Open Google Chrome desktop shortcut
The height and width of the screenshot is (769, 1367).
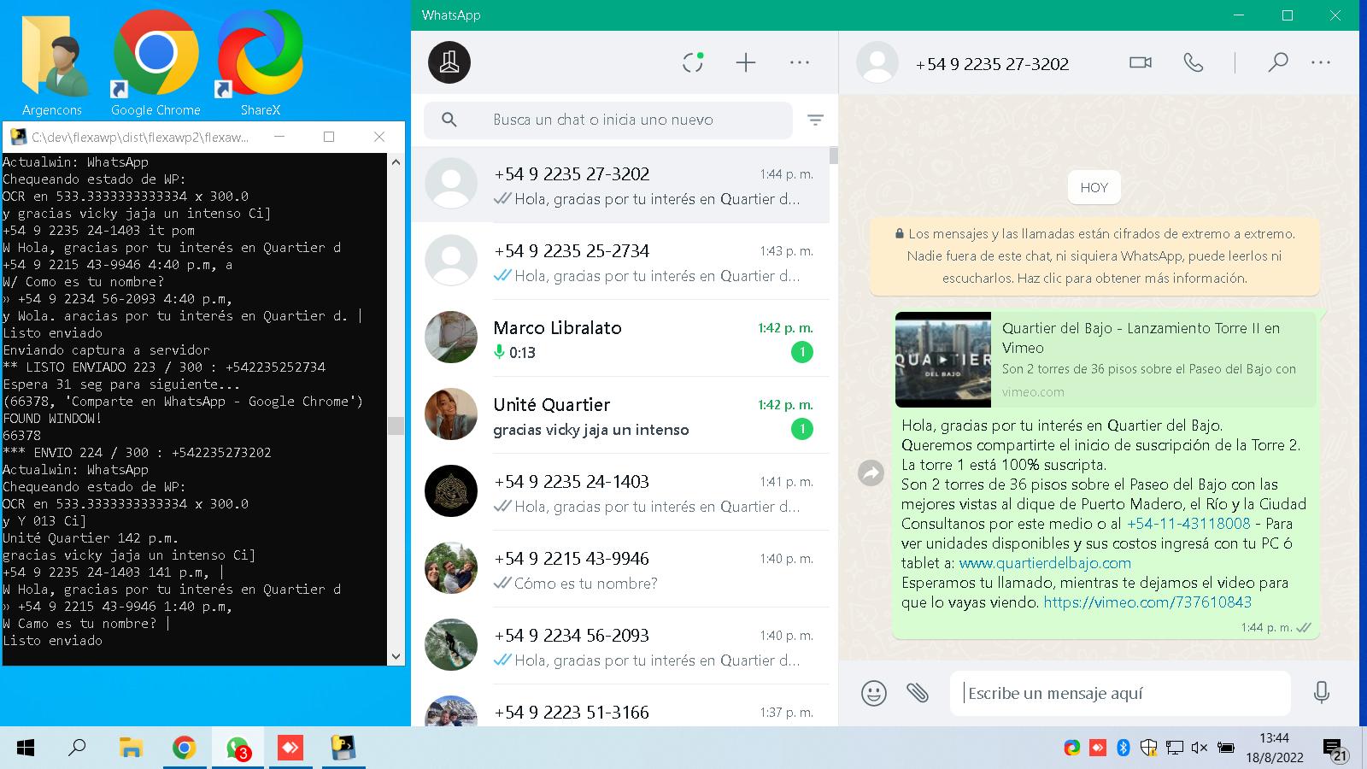click(155, 63)
